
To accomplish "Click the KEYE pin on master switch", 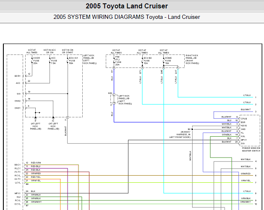I will coord(243,126).
